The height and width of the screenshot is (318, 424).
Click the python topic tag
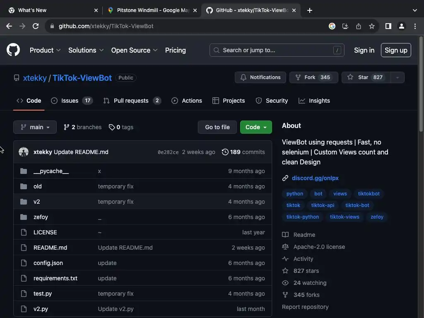(295, 194)
